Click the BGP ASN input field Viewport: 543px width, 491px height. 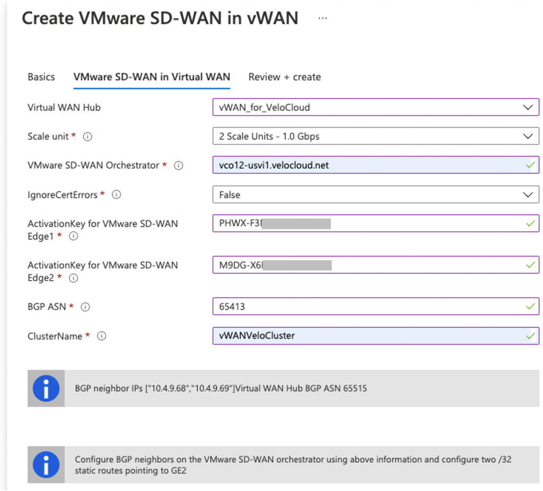pyautogui.click(x=376, y=306)
